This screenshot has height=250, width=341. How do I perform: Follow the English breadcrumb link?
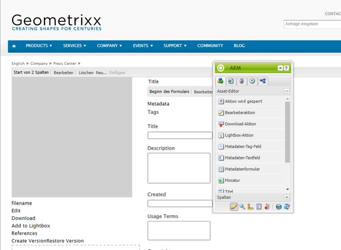coord(18,64)
